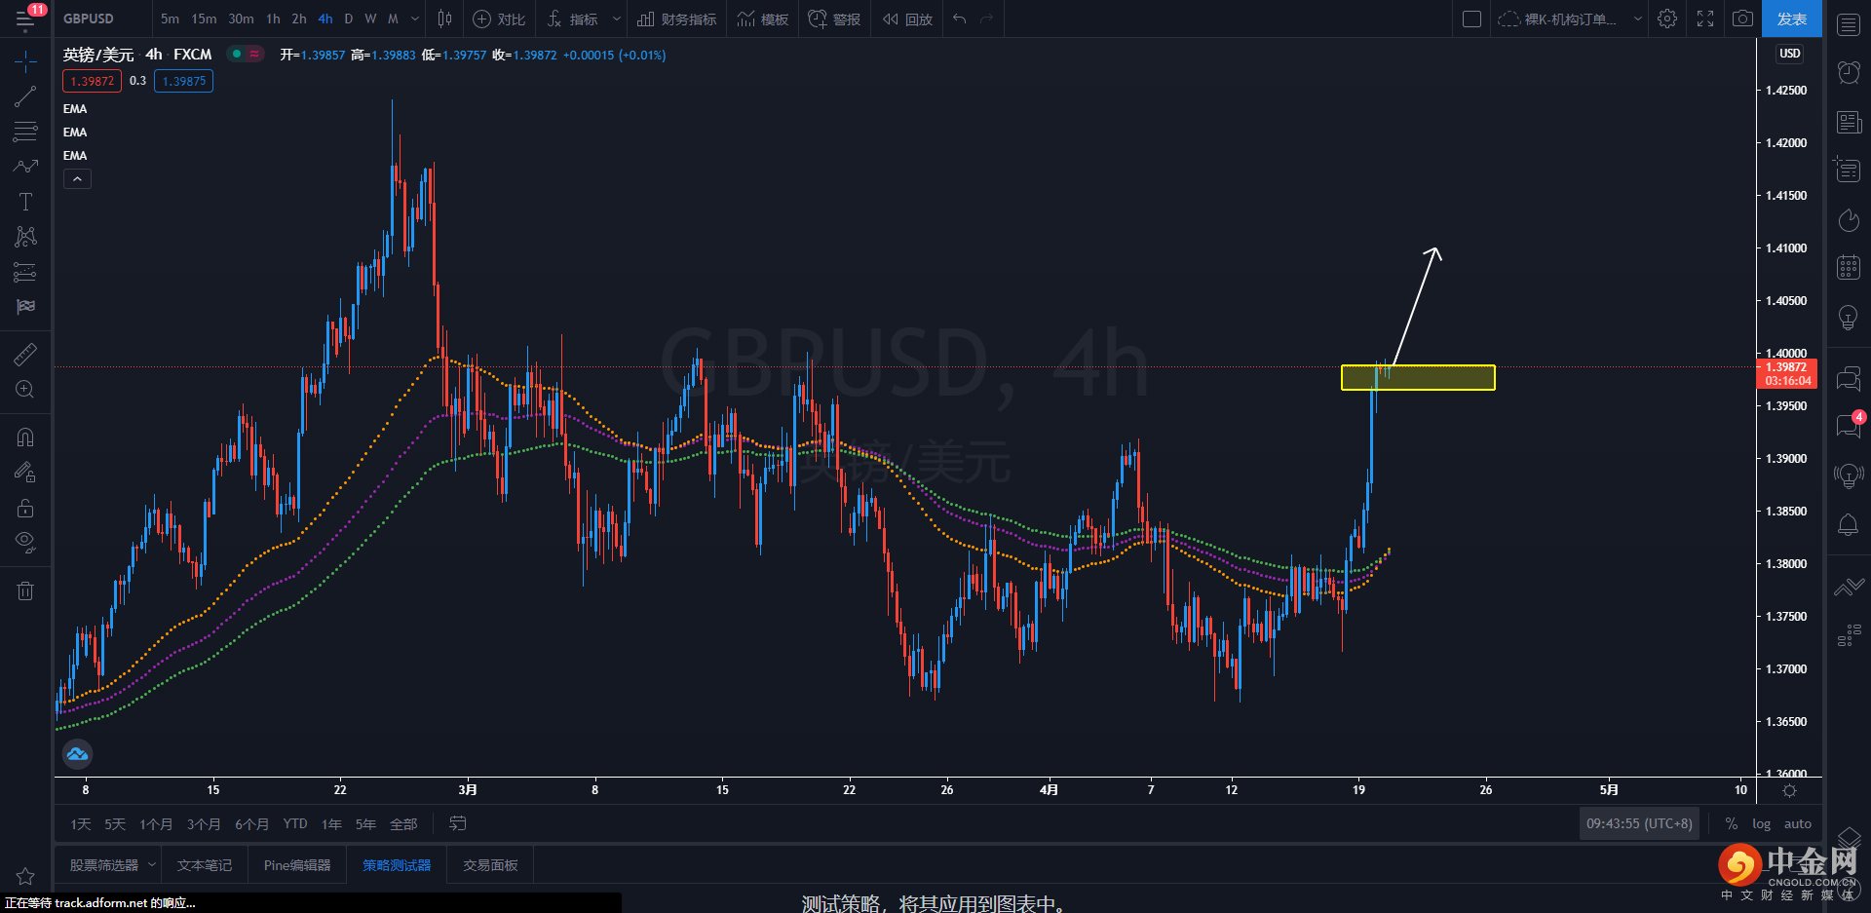The image size is (1871, 913).
Task: Switch to the Pine editor tab
Action: 297,865
